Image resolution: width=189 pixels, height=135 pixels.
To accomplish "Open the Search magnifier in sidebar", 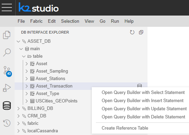I will (7, 52).
